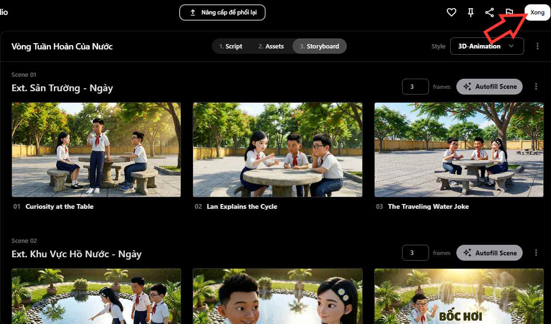
Task: Click the Scene 01 label
Action: [x=24, y=74]
